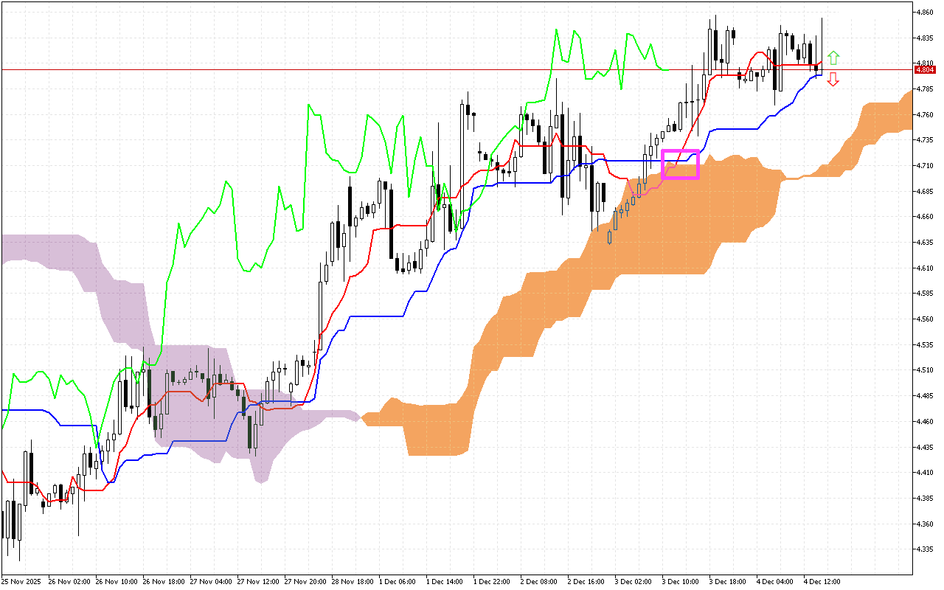The width and height of the screenshot is (944, 590).
Task: Click the green up arrow icon
Action: click(x=833, y=58)
